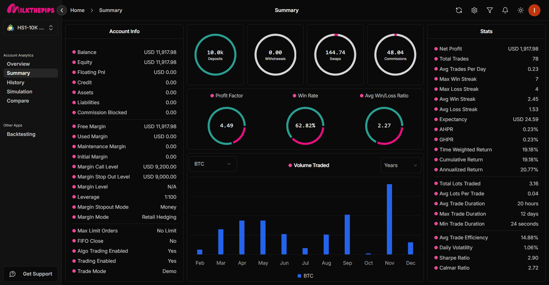Open the HS1-10K account switcher
Screen dimensions: 549x285
point(31,28)
